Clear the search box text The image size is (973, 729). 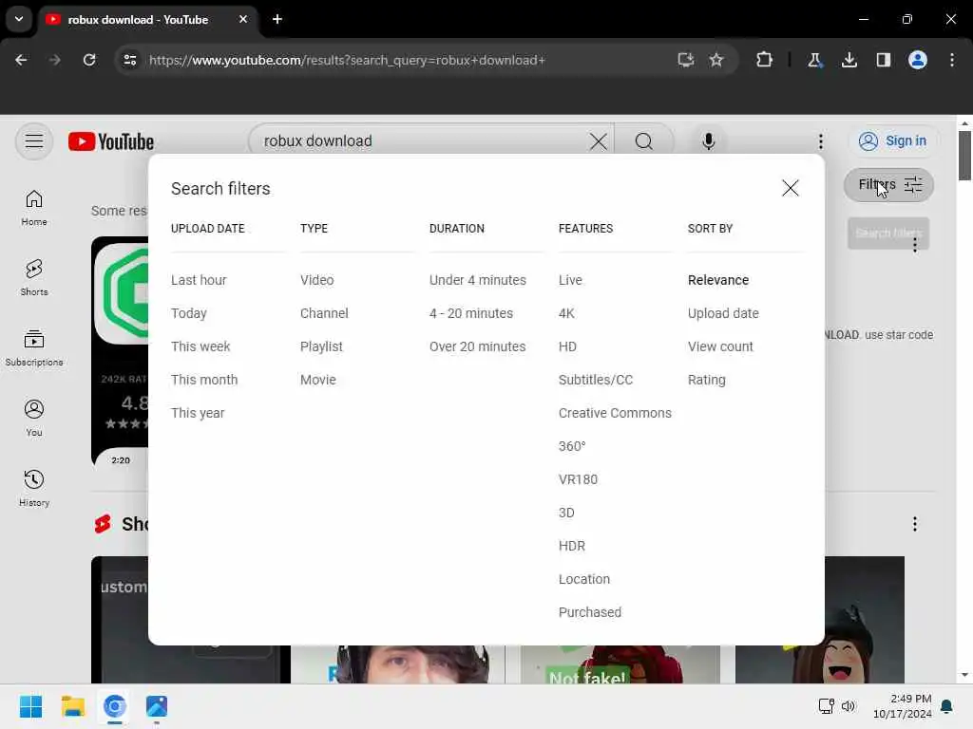pyautogui.click(x=599, y=141)
